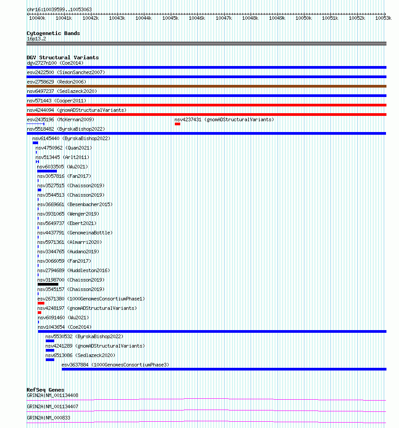This screenshot has width=399, height=428.
Task: Click the 16p13.2 band label
Action: pos(36,39)
